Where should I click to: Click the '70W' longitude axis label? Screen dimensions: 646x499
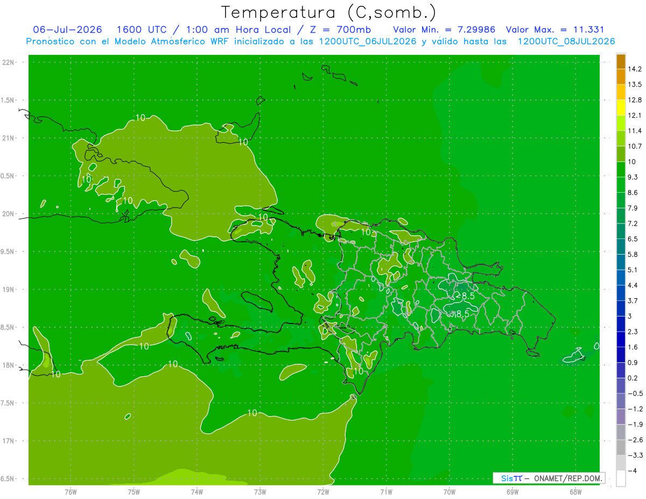click(450, 492)
